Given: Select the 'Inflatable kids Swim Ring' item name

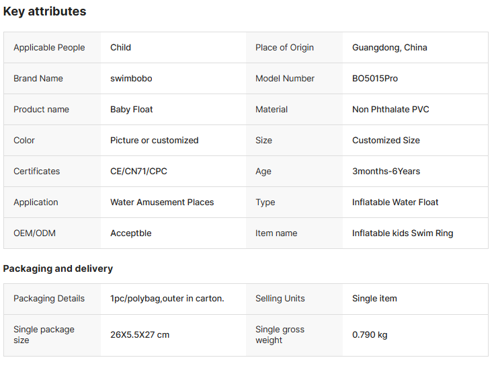Looking at the screenshot, I should [403, 233].
